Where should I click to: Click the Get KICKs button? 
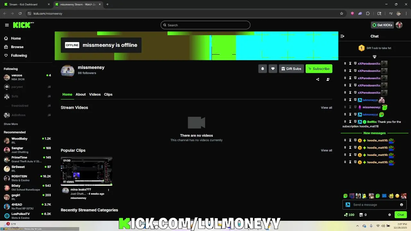(382, 25)
